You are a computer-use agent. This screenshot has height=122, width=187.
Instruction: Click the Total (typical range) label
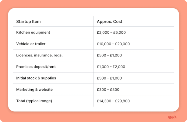point(34,101)
